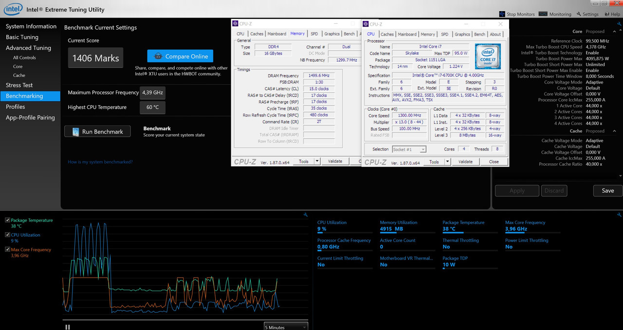Pause the monitoring graph
Viewport: 623px width, 330px height.
click(x=68, y=327)
